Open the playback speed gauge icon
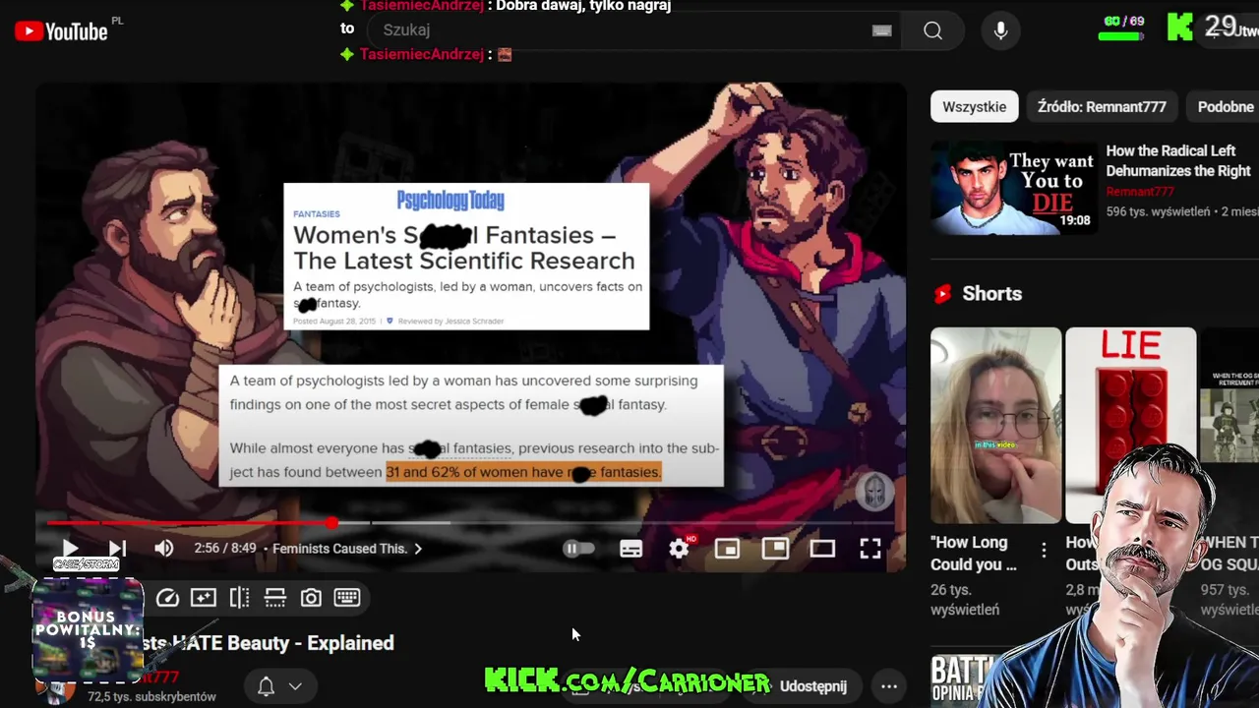The image size is (1259, 708). point(167,598)
